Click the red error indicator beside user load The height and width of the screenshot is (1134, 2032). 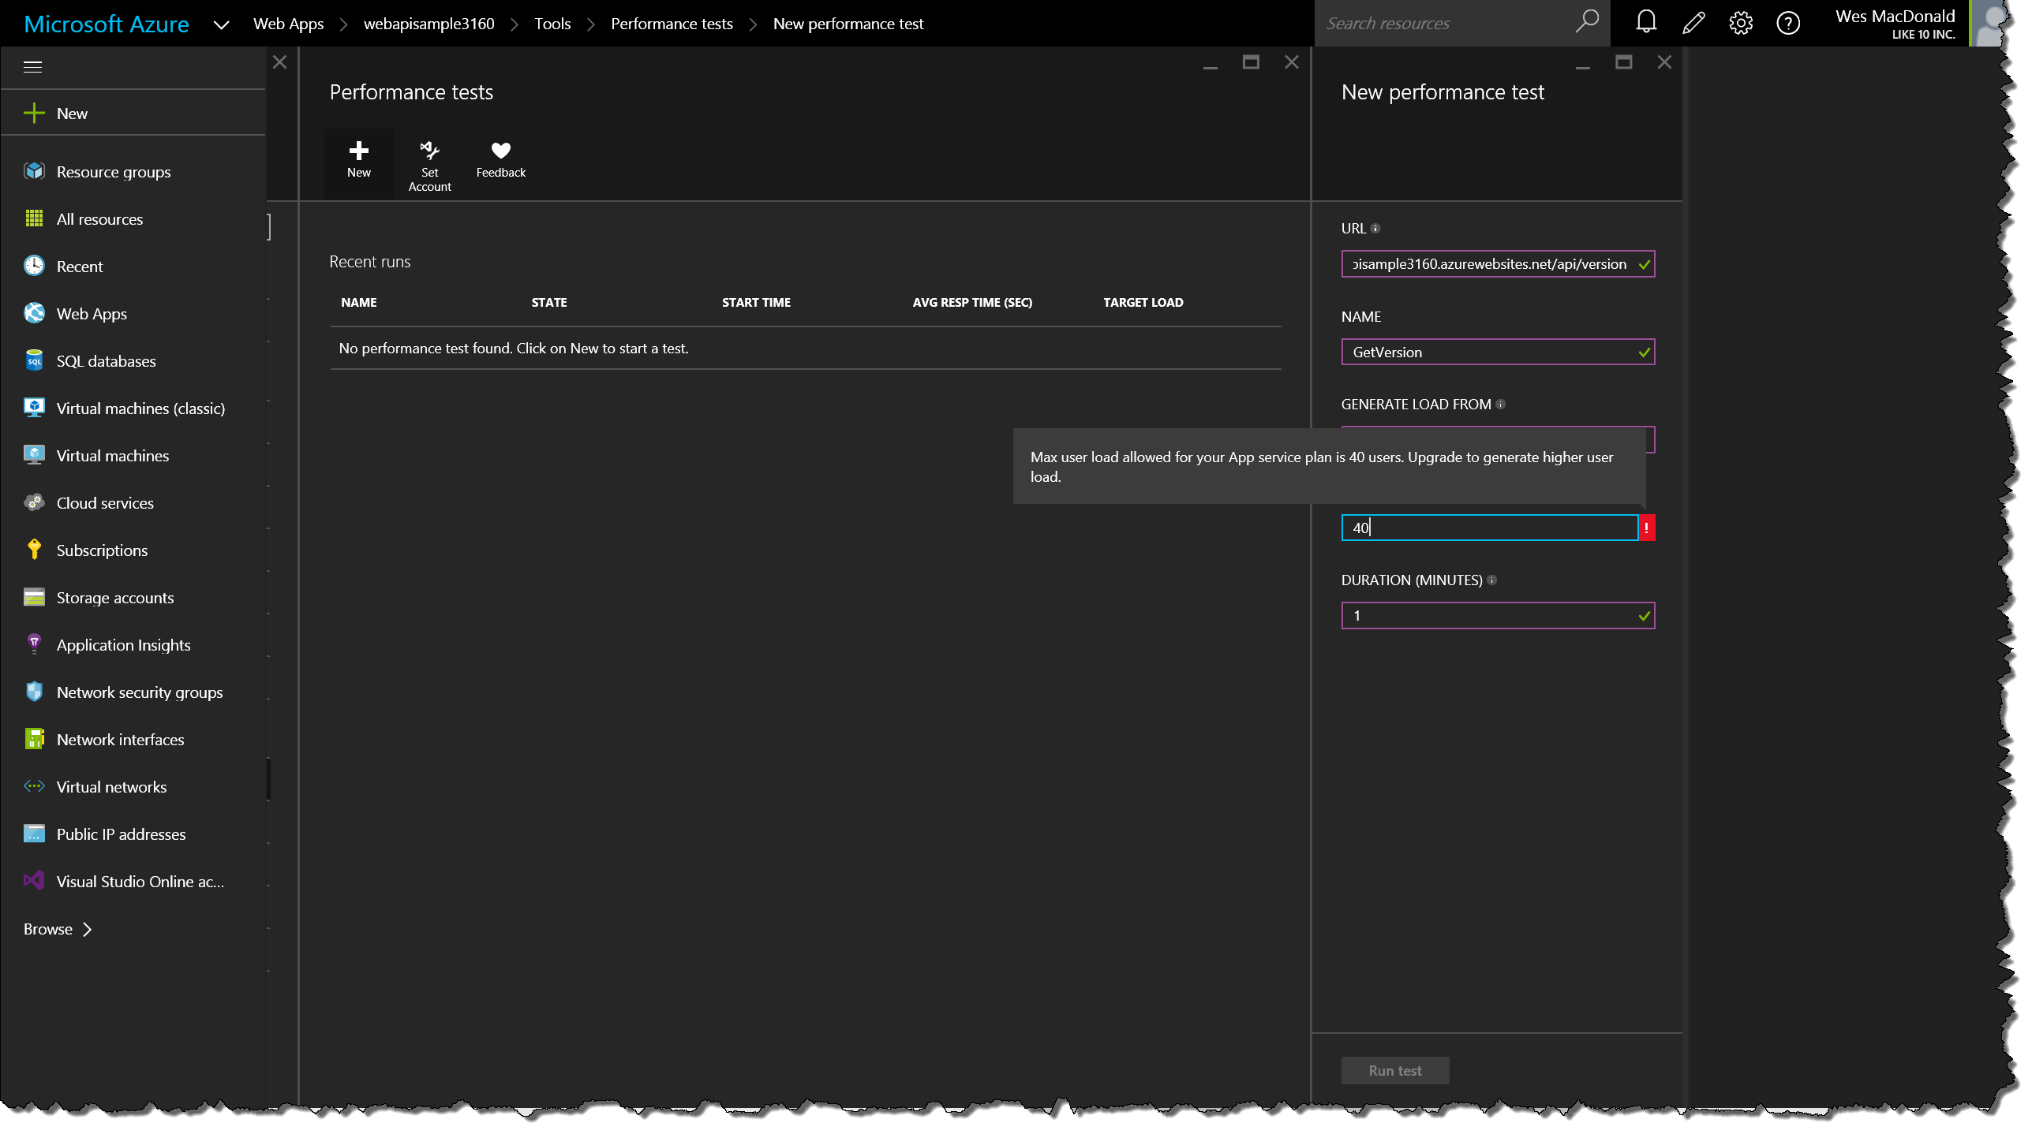click(1646, 528)
